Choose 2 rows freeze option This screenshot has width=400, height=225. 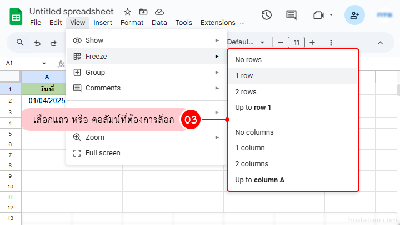pyautogui.click(x=293, y=91)
